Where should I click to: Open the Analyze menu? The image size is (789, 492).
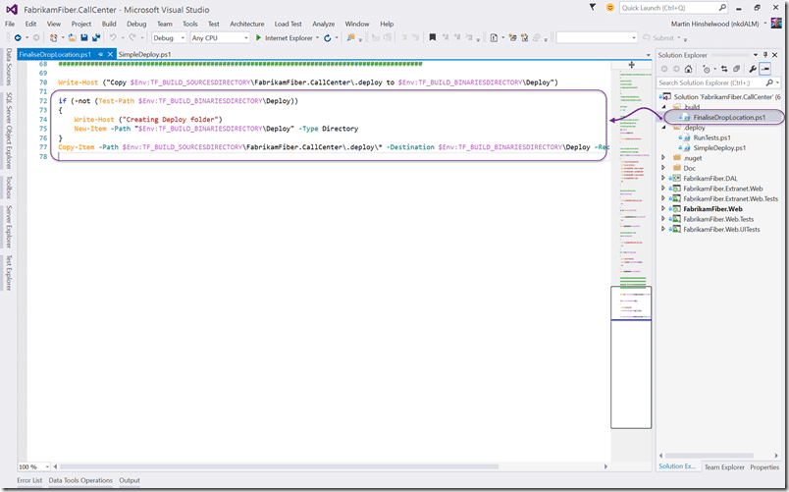click(x=324, y=24)
